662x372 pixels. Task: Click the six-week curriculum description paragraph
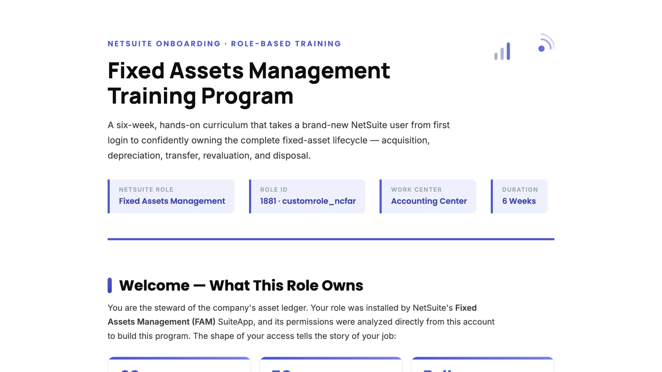click(x=278, y=140)
